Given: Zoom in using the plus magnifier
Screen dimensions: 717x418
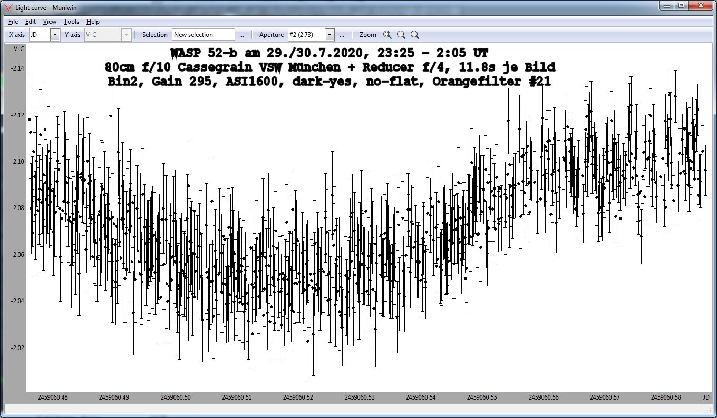Looking at the screenshot, I should [x=415, y=35].
